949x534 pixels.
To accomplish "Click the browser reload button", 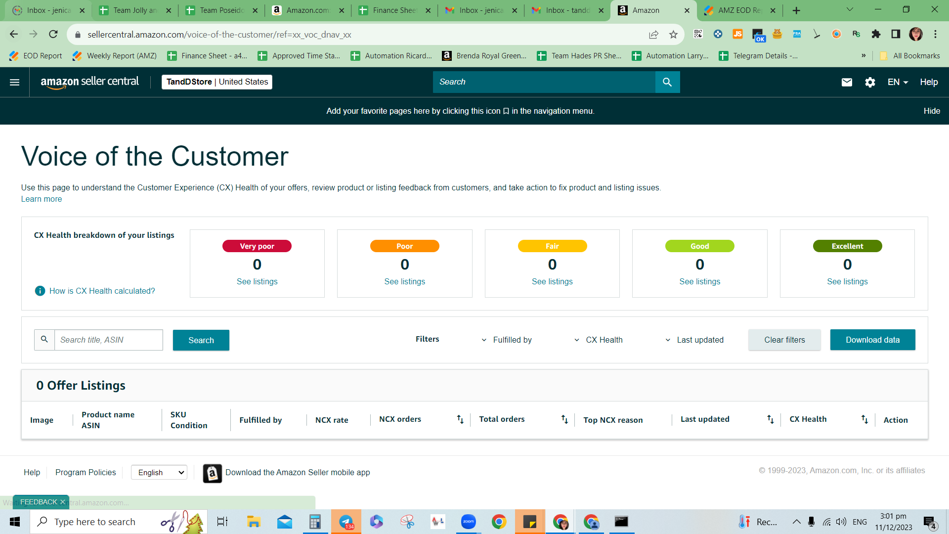I will click(x=53, y=34).
